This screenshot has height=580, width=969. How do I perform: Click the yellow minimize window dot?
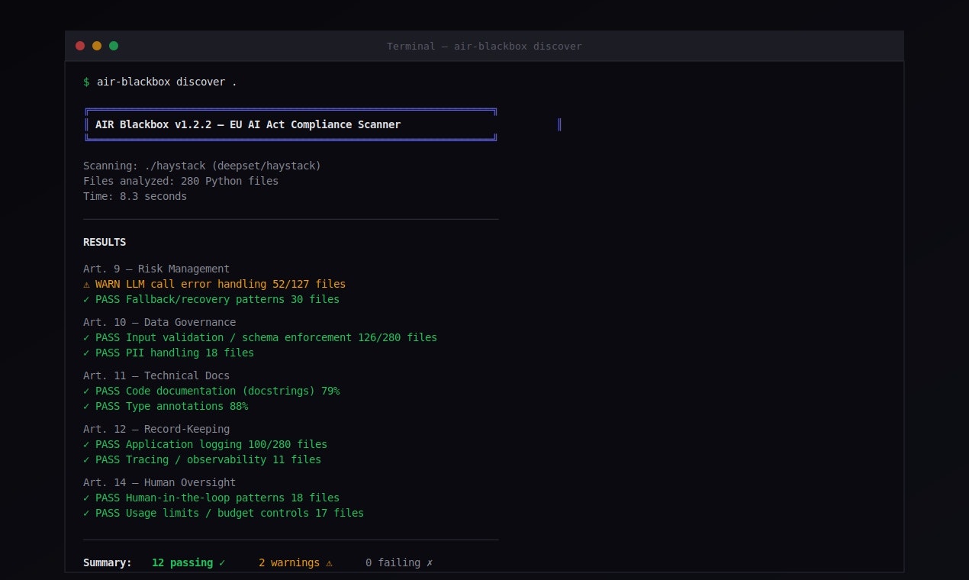coord(97,46)
